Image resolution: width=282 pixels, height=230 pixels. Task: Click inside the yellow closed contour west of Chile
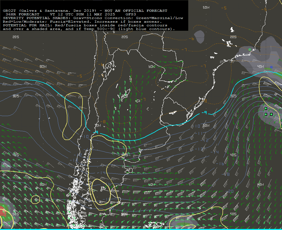tap(73, 116)
